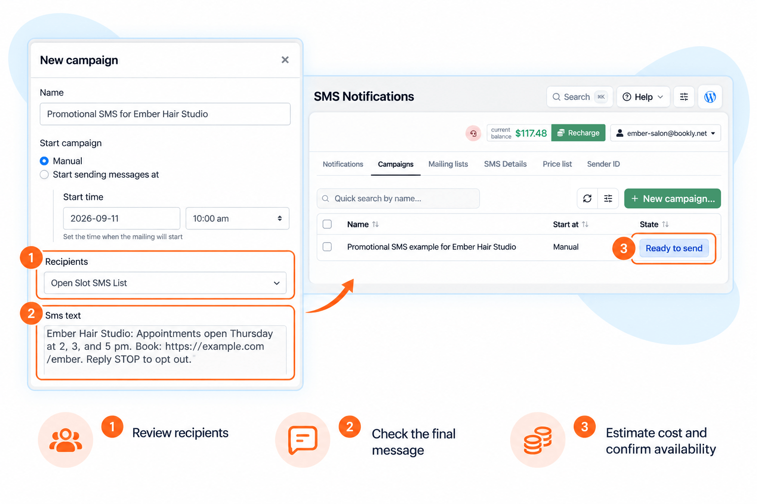Click the campaign Name input field

pyautogui.click(x=165, y=114)
